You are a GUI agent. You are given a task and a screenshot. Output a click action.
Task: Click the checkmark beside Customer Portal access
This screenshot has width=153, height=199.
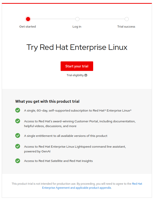pos(18,121)
